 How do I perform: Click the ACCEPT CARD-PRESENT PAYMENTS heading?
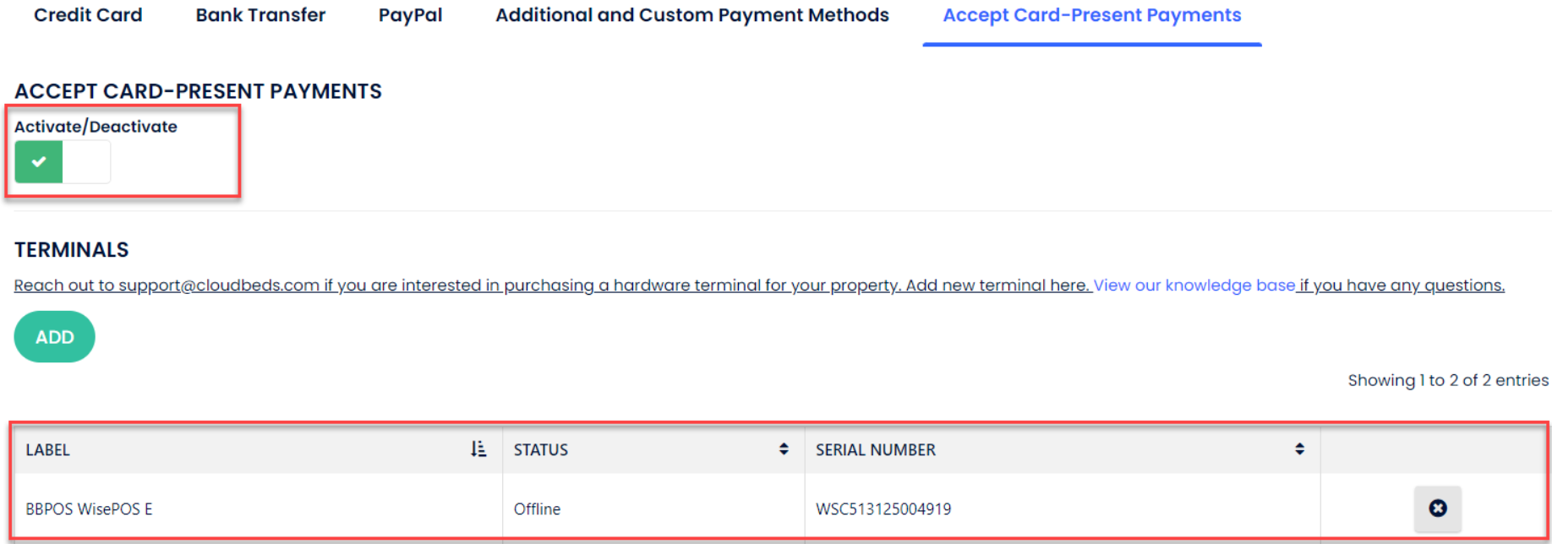pos(198,91)
